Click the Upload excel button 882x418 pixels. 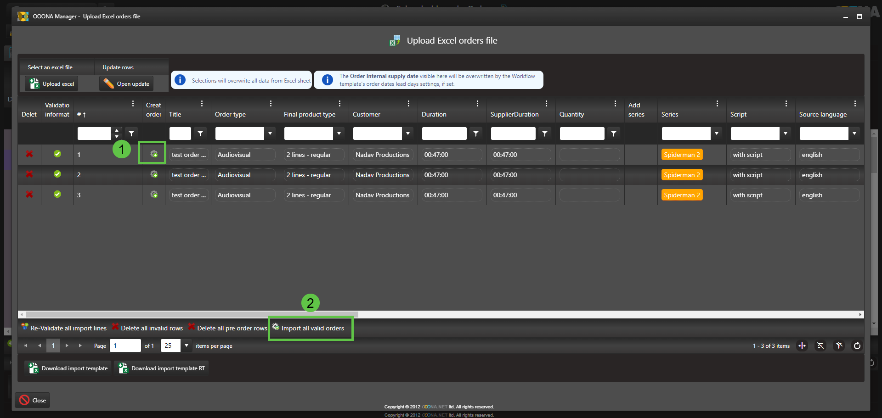coord(52,84)
